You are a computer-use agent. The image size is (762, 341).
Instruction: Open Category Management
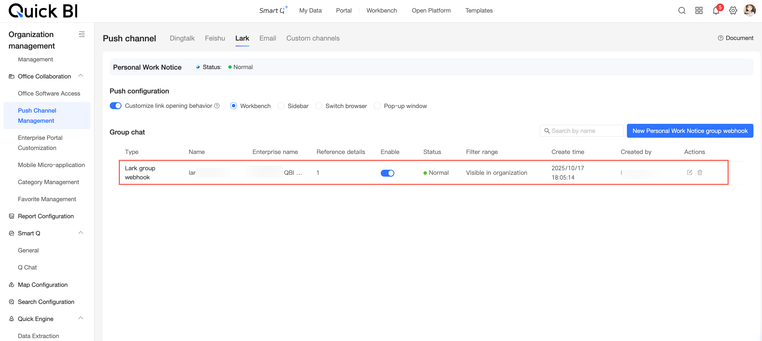(49, 182)
